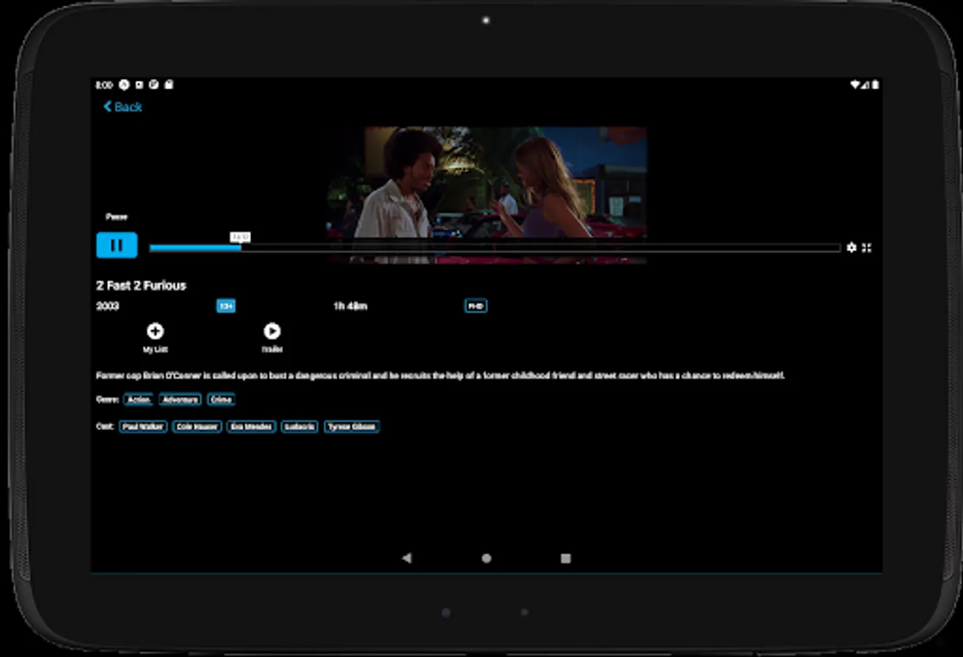Screen dimensions: 963x657
Task: Open cast member Ludacris
Action: (300, 426)
